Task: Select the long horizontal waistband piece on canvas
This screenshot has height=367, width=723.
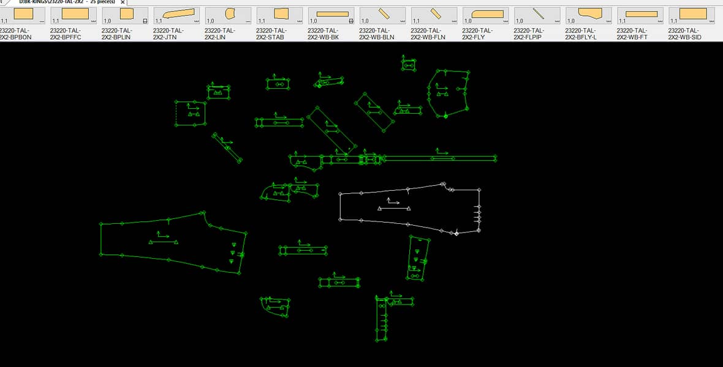Action: pyautogui.click(x=439, y=159)
